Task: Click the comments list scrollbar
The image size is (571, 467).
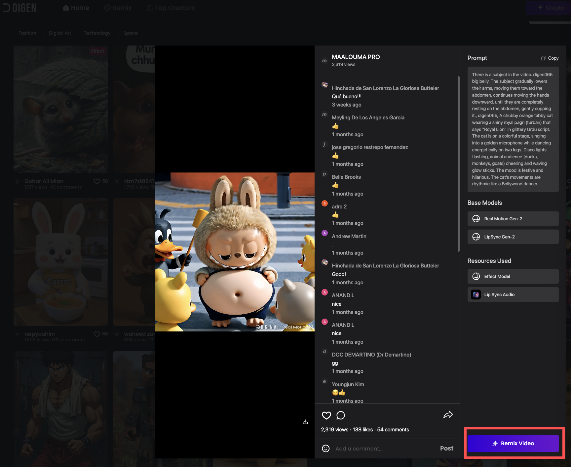Action: click(x=458, y=164)
